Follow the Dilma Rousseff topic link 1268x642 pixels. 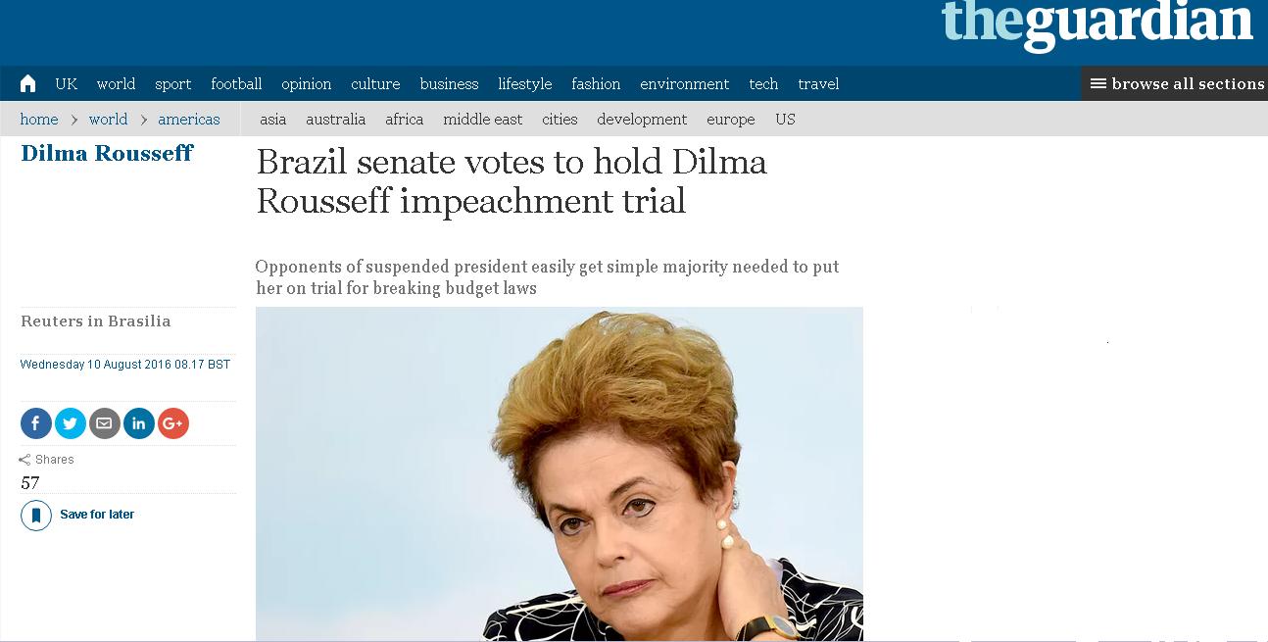pos(107,153)
